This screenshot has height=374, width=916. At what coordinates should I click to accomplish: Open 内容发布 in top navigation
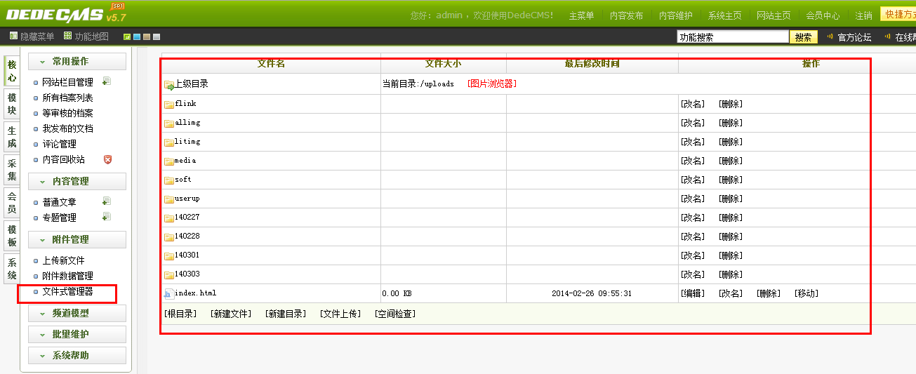(x=626, y=15)
